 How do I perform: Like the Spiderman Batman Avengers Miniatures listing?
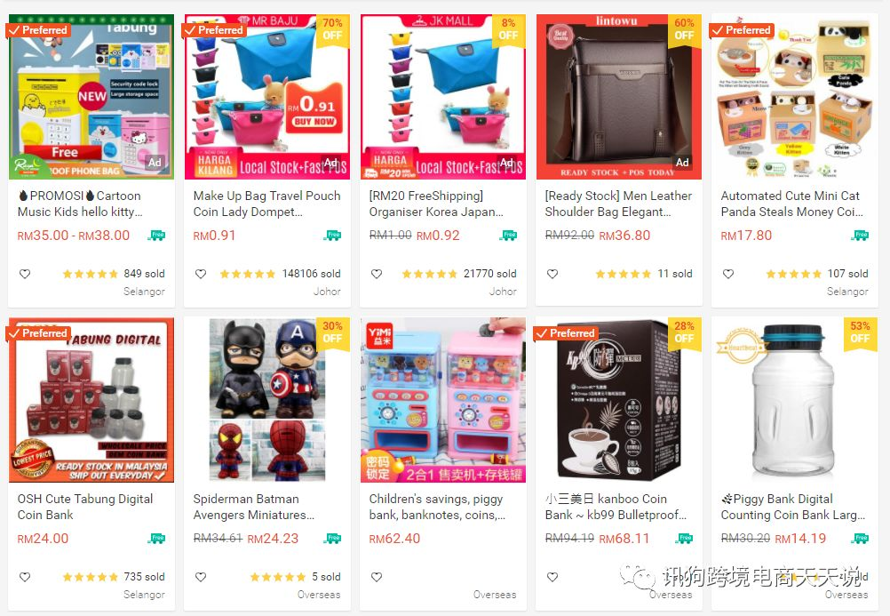(x=201, y=577)
